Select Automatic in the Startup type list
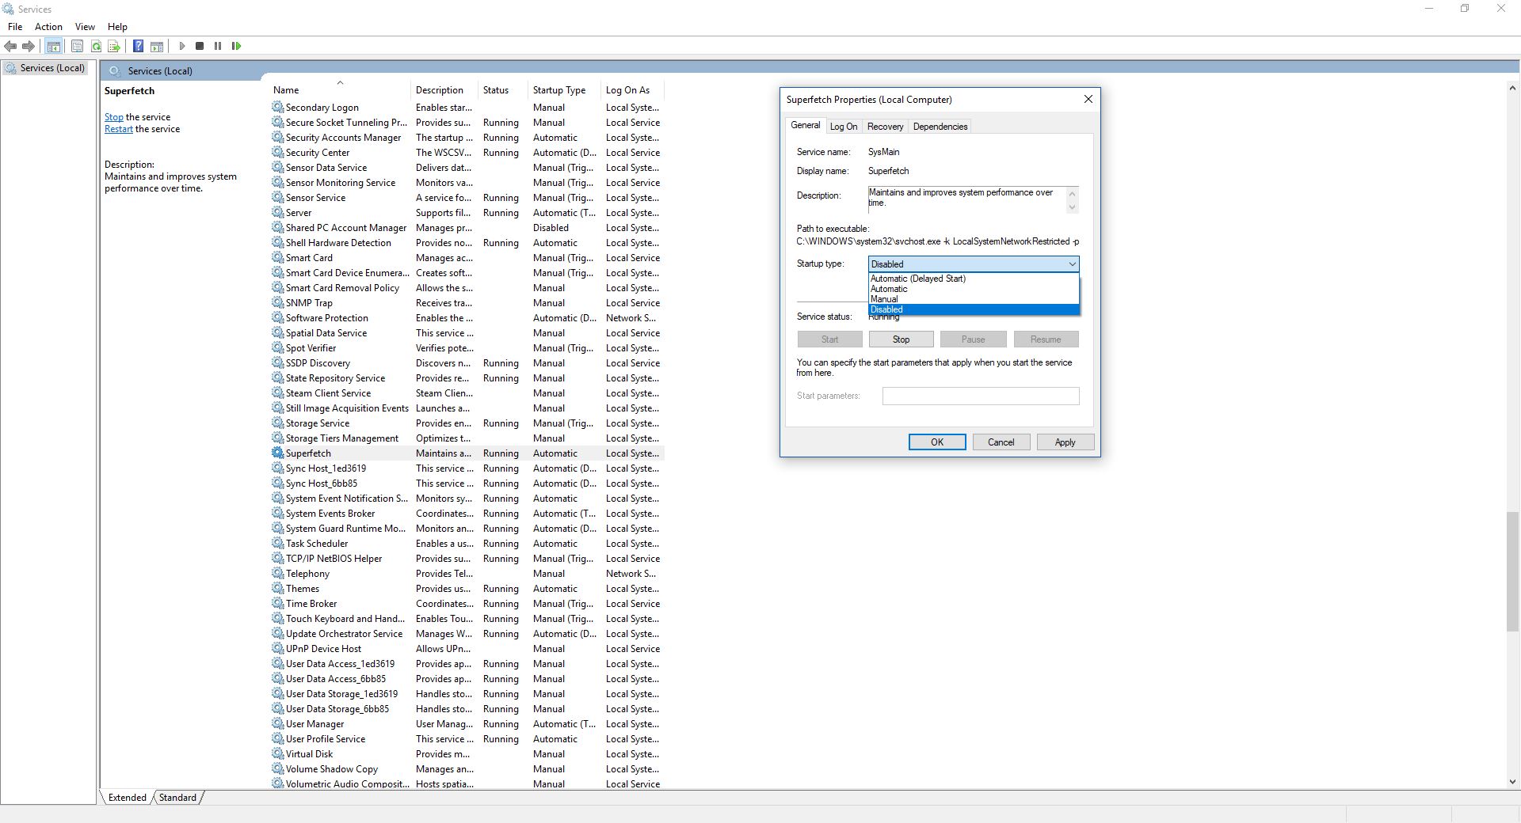Image resolution: width=1521 pixels, height=823 pixels. click(889, 289)
